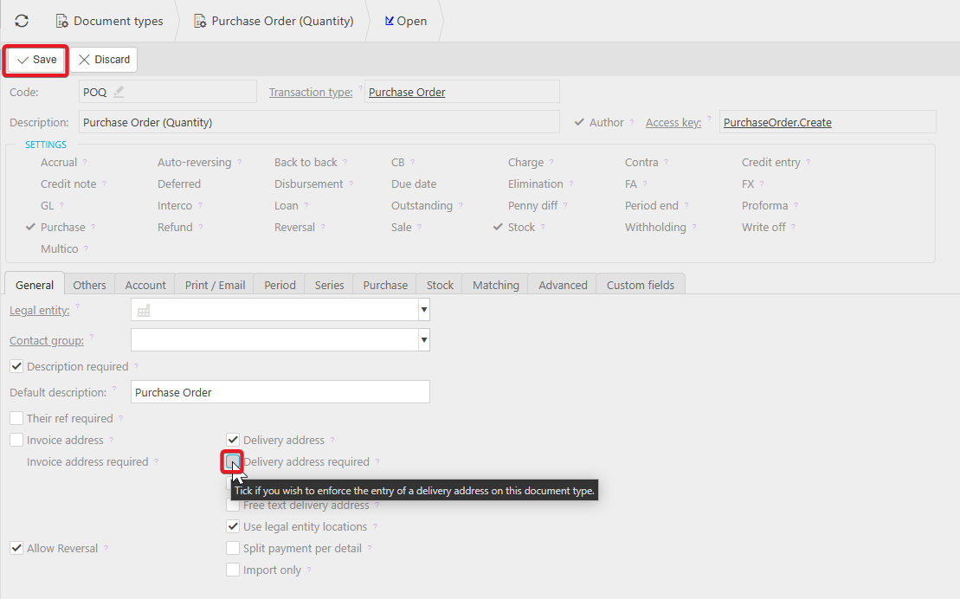Click the Open breadcrumb chart icon
The width and height of the screenshot is (960, 599).
click(x=389, y=21)
